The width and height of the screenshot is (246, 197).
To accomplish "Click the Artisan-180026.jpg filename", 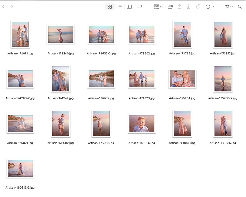I will pyautogui.click(x=142, y=143).
